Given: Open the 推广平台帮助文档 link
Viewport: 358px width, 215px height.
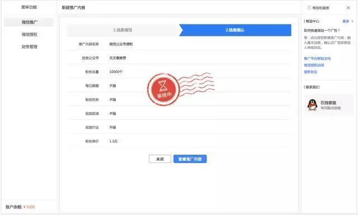Looking at the screenshot, I should point(317,59).
